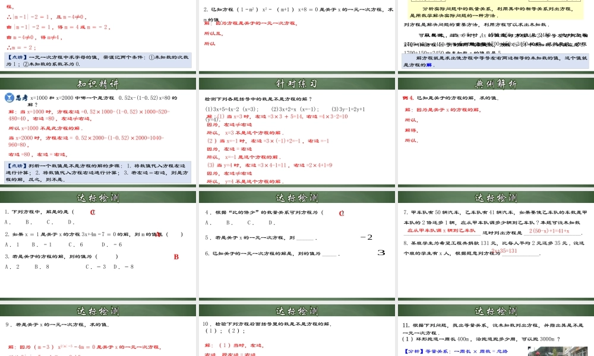Open 达标检测 slide with questions 7 and 8
The image size is (594, 356).
(x=496, y=246)
